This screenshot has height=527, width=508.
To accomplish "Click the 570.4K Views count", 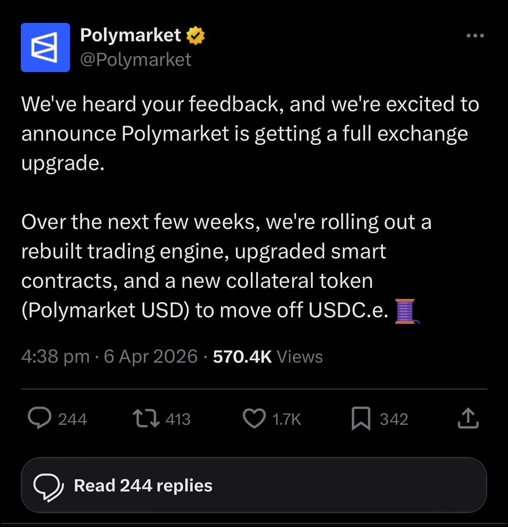I will pyautogui.click(x=268, y=357).
